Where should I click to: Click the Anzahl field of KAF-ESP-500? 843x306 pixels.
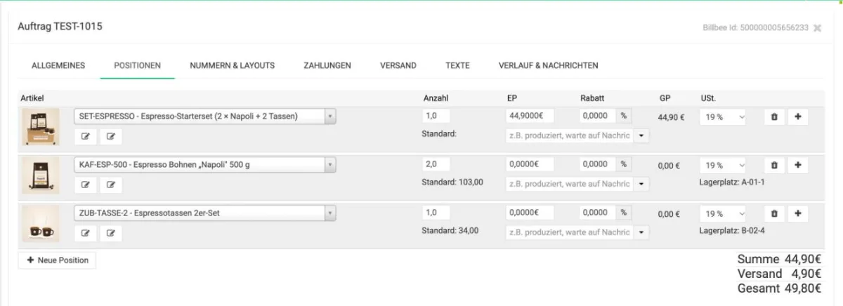click(436, 164)
